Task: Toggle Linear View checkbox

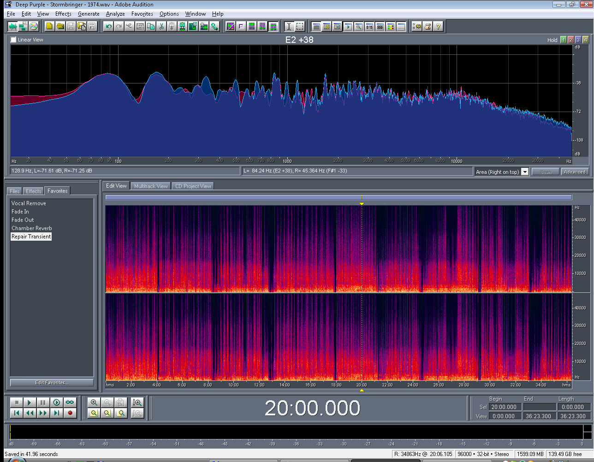Action: (13, 40)
